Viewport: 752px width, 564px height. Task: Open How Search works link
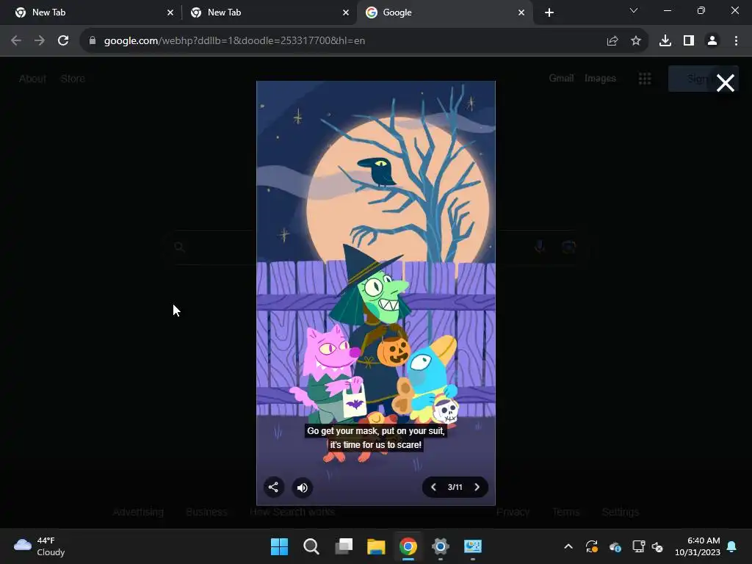point(292,512)
